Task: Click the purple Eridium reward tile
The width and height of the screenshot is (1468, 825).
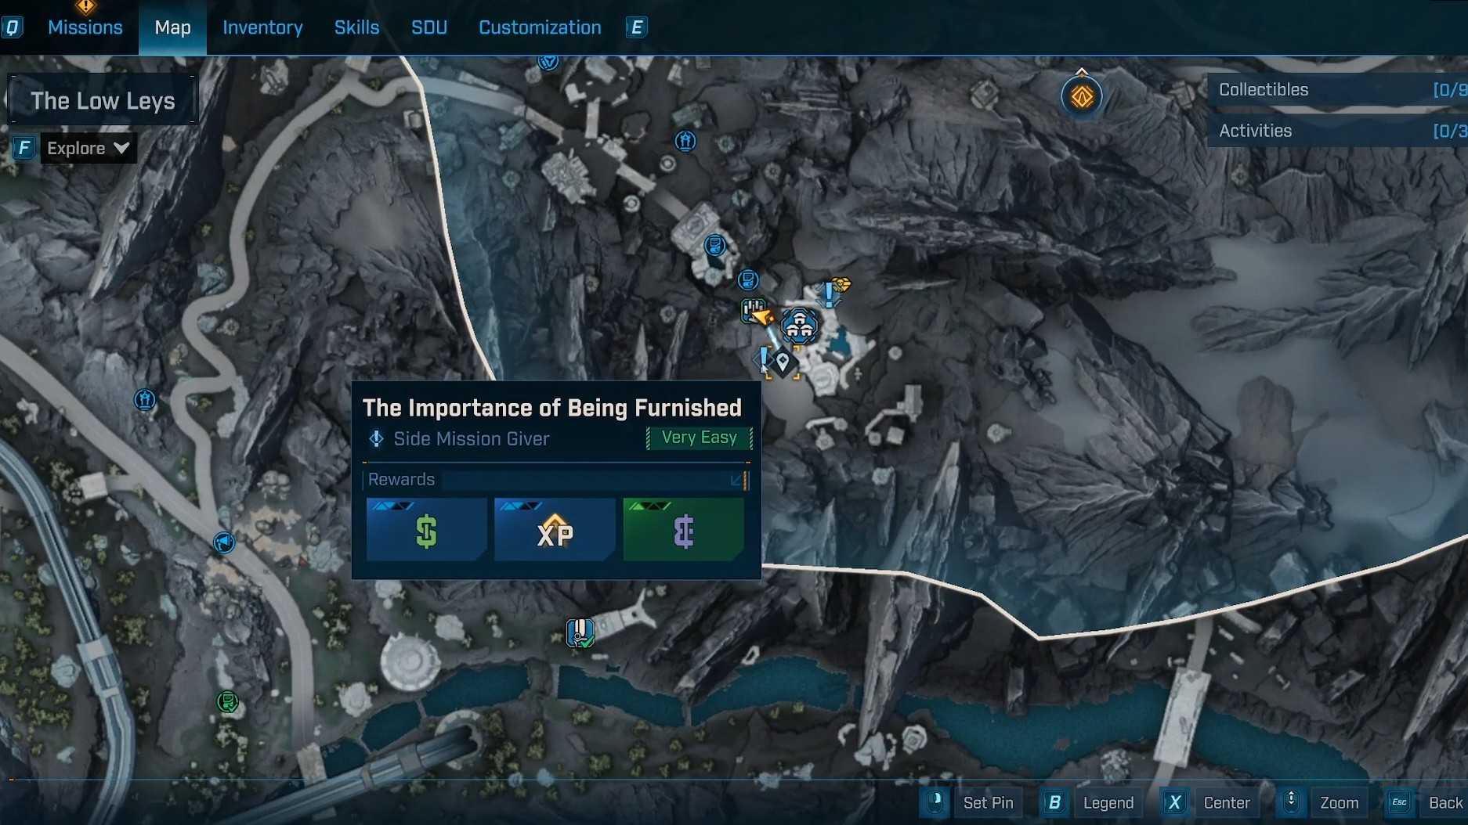Action: coord(683,530)
